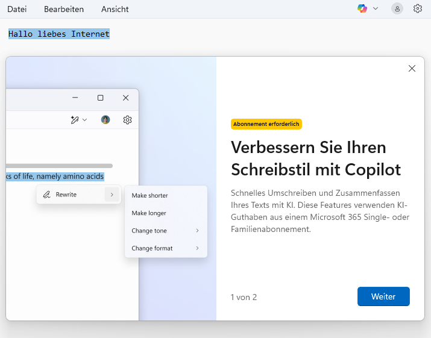
Task: Open the Datei menu
Action: tap(17, 10)
